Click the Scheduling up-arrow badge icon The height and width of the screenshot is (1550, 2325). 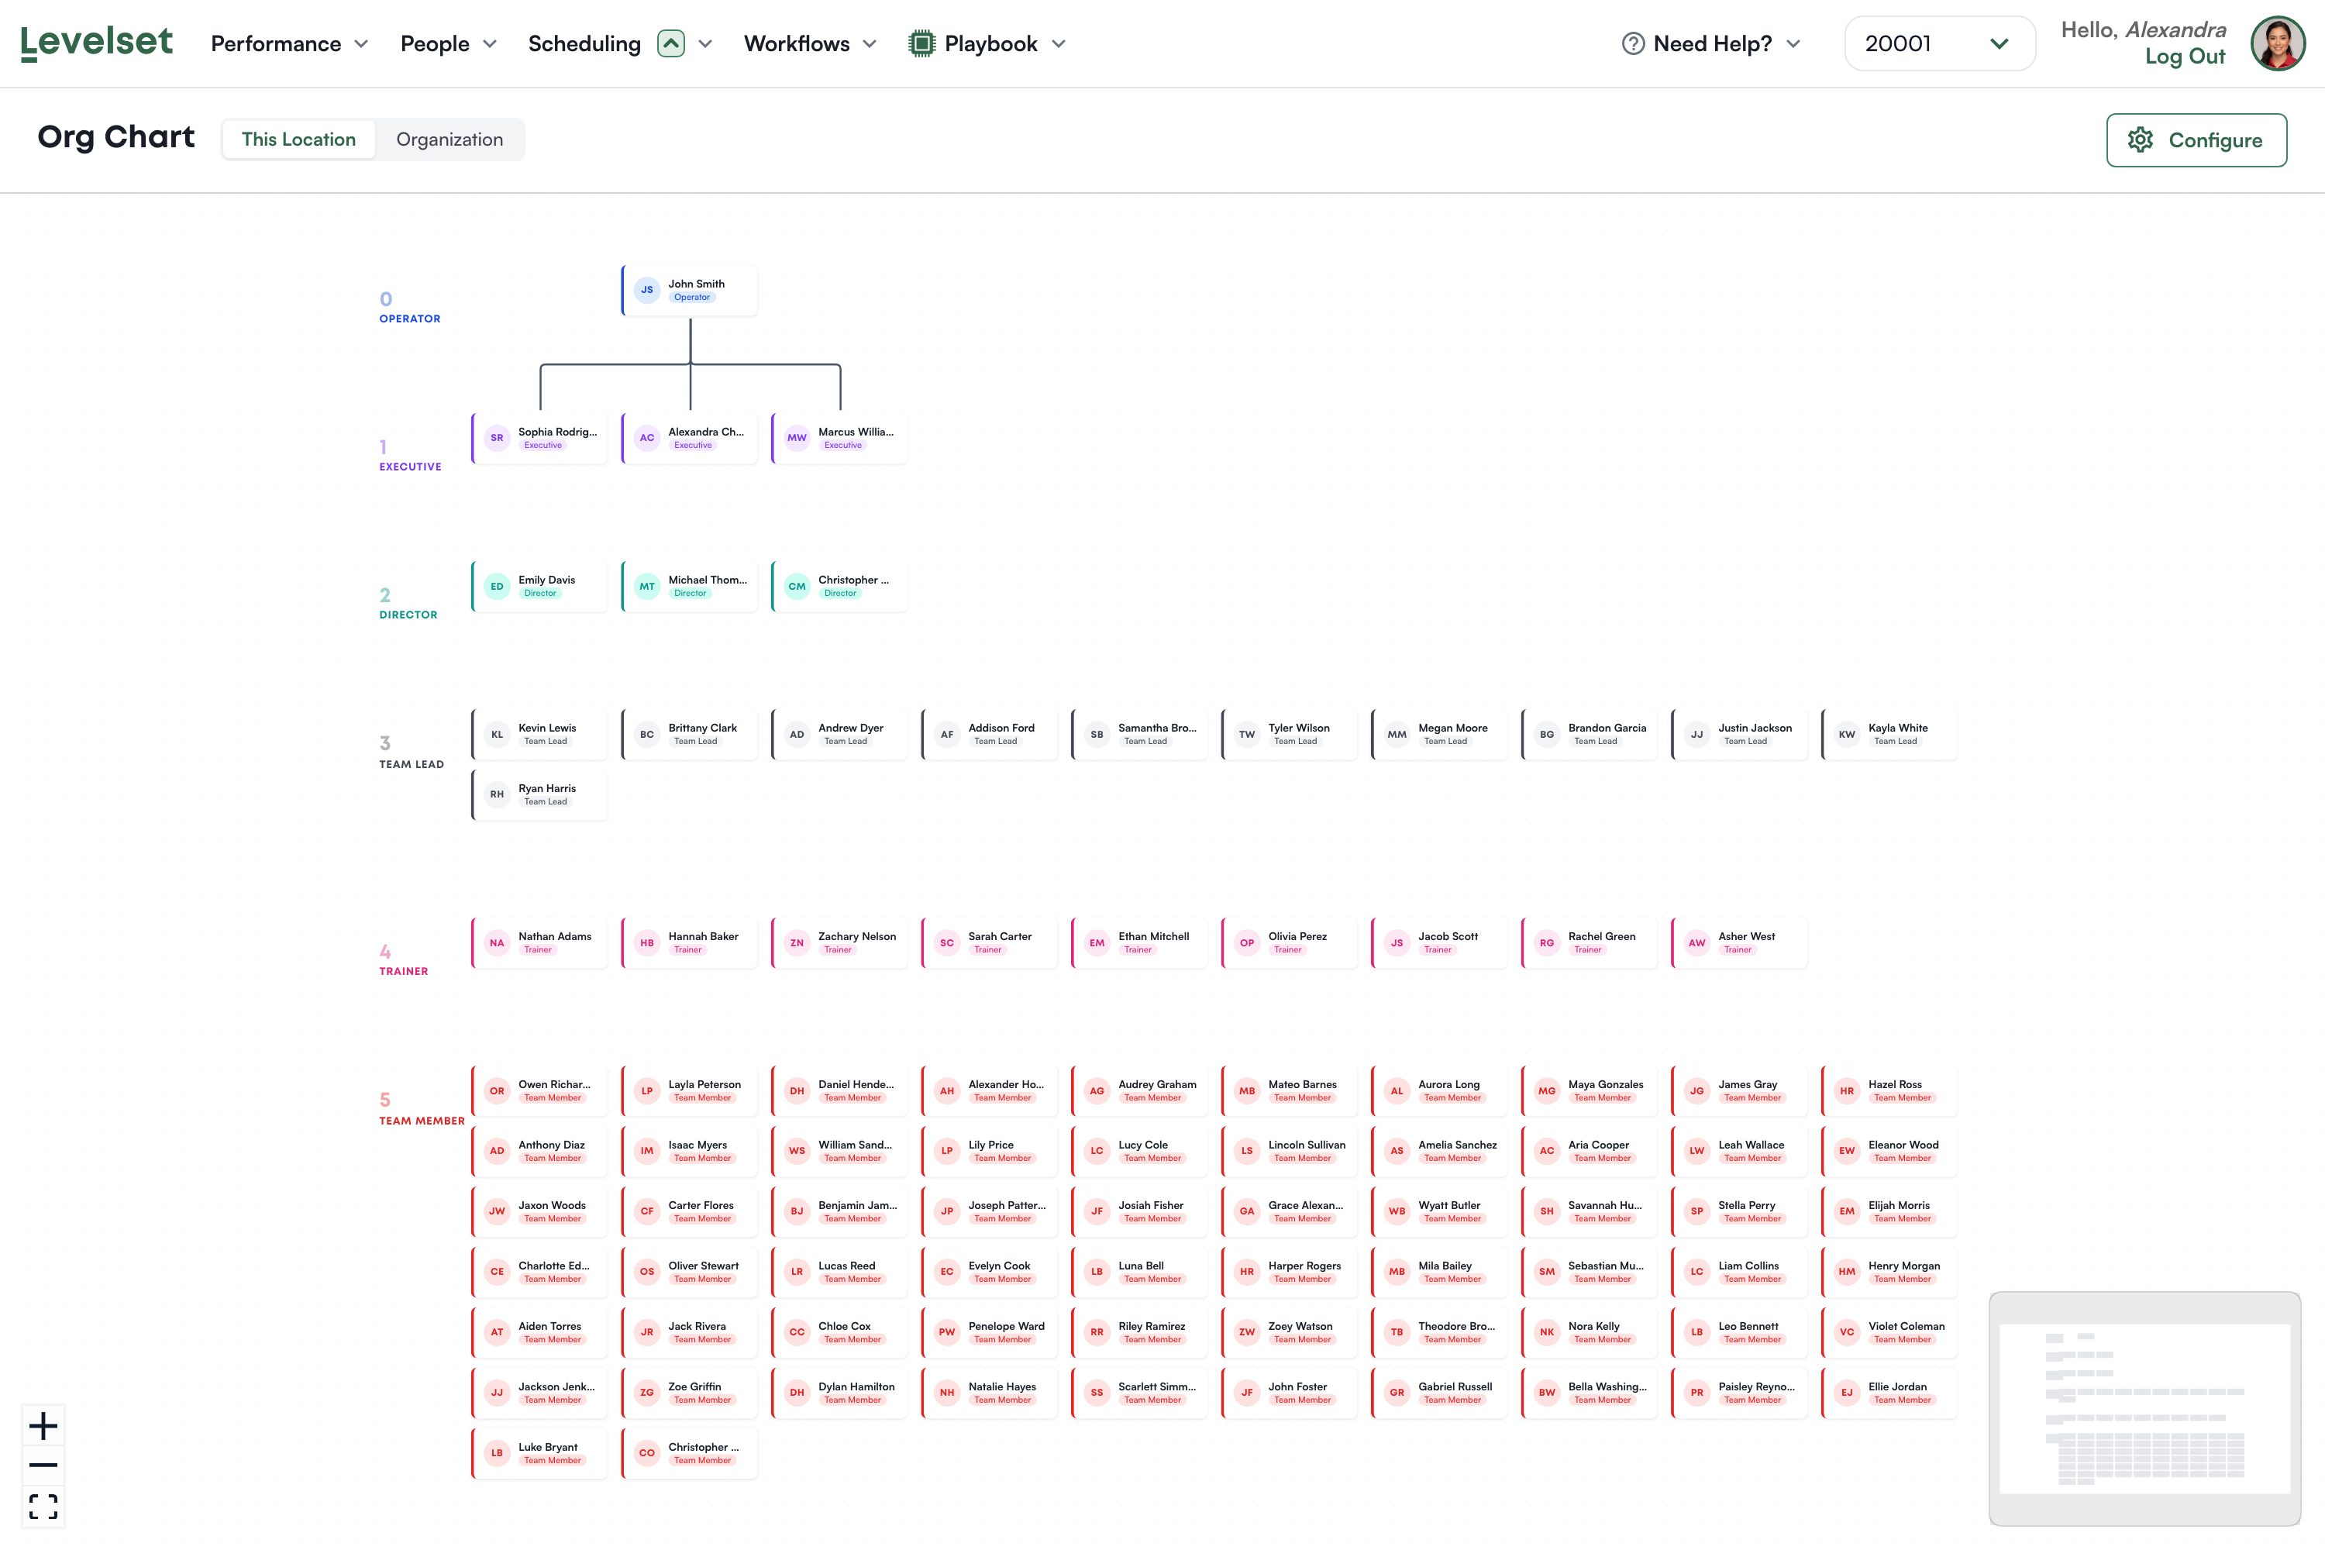point(671,43)
